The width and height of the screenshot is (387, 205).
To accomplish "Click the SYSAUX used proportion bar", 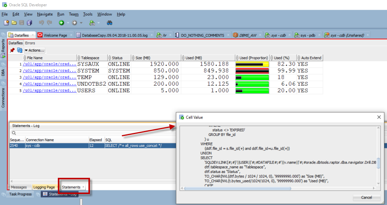I will (x=252, y=65).
